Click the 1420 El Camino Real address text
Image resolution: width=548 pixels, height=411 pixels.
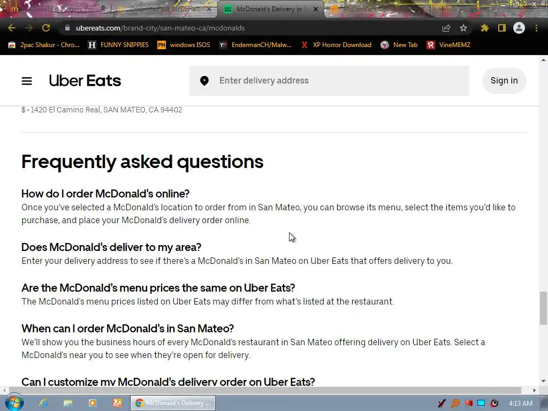[106, 110]
